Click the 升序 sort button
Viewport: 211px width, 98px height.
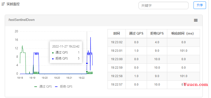coord(200,5)
